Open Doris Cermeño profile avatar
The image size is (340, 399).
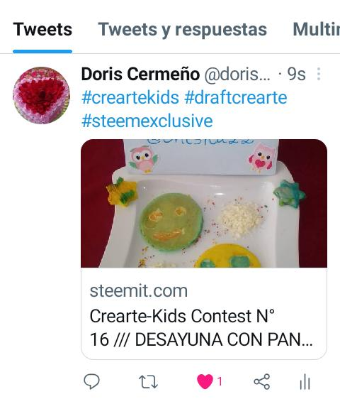pyautogui.click(x=41, y=95)
